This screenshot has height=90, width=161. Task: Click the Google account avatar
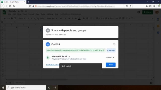pos(157,12)
